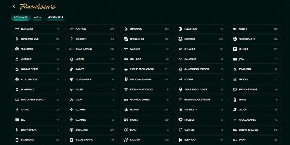Click the Evolution provider logo icon

click(x=180, y=29)
